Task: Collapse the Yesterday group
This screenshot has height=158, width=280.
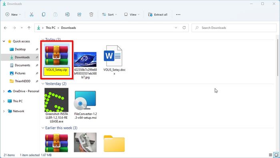Action: point(43,84)
